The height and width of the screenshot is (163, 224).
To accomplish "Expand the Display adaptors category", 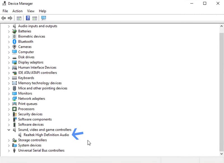I will click(9, 62).
